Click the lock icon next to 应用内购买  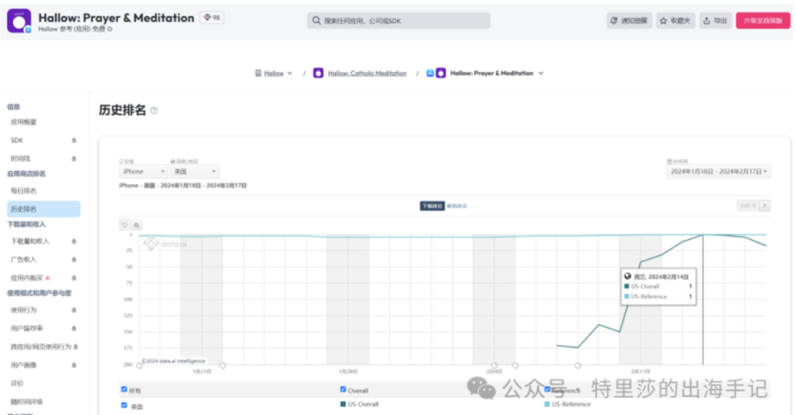(x=74, y=277)
